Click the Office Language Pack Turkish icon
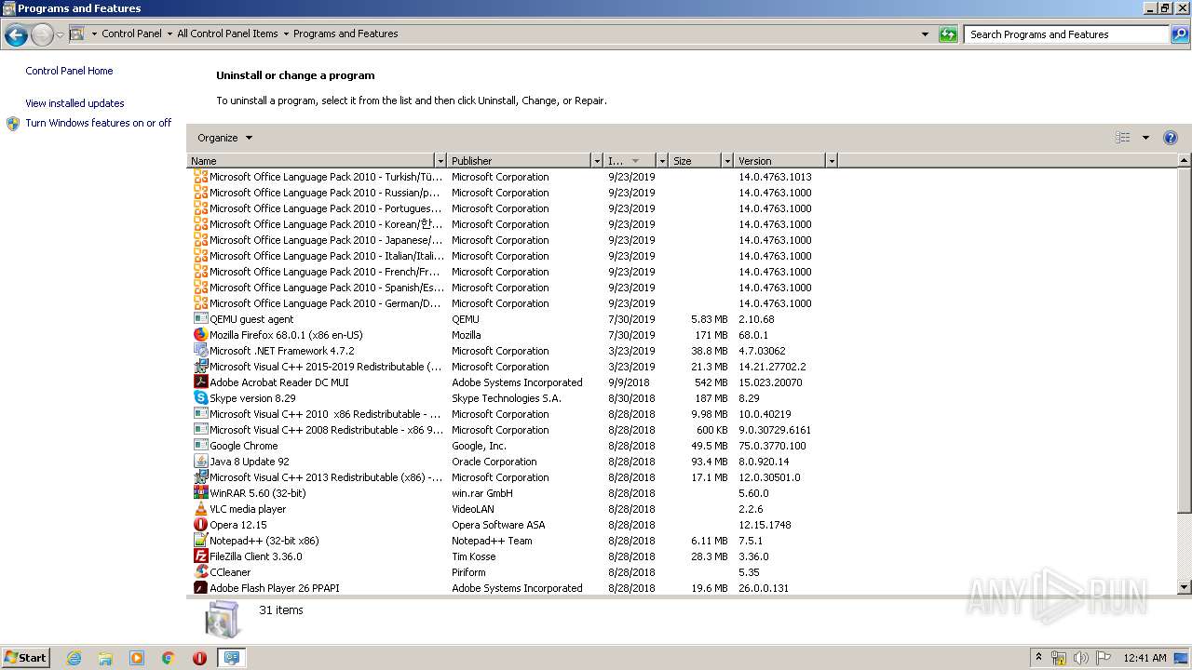The height and width of the screenshot is (670, 1192). (x=200, y=177)
